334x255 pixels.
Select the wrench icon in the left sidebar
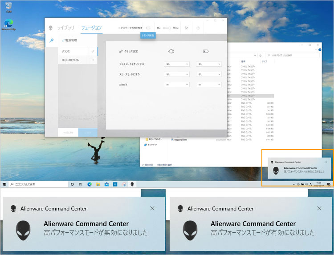(51, 40)
